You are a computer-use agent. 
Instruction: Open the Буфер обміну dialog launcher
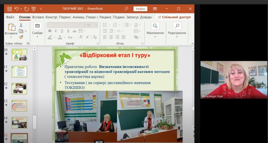click(28, 43)
